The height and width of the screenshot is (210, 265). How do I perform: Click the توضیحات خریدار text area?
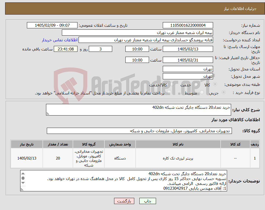pos(123,181)
